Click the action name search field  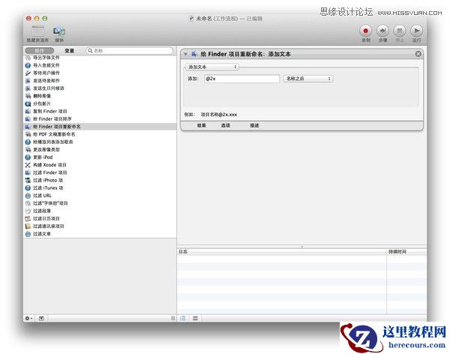(130, 50)
